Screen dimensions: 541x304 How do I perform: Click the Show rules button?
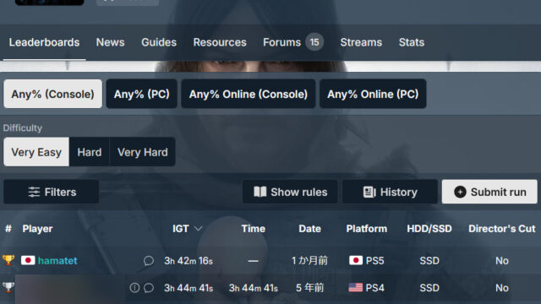pos(290,192)
